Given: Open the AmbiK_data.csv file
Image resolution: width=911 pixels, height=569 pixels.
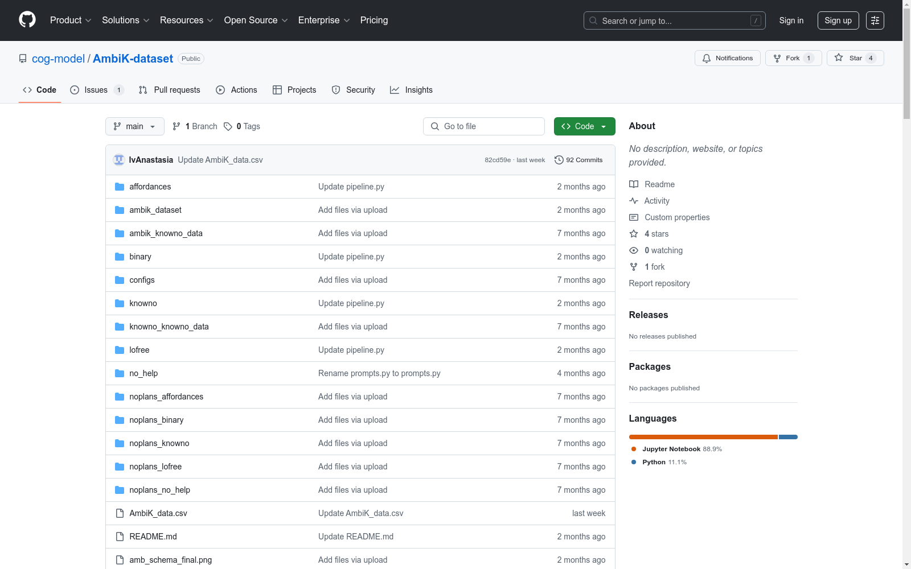Looking at the screenshot, I should [158, 513].
